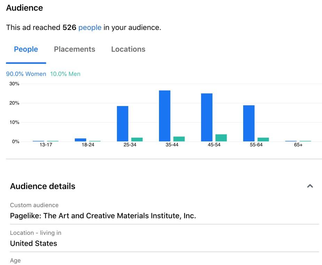
Task: Click the Age field label
Action: pos(15,260)
